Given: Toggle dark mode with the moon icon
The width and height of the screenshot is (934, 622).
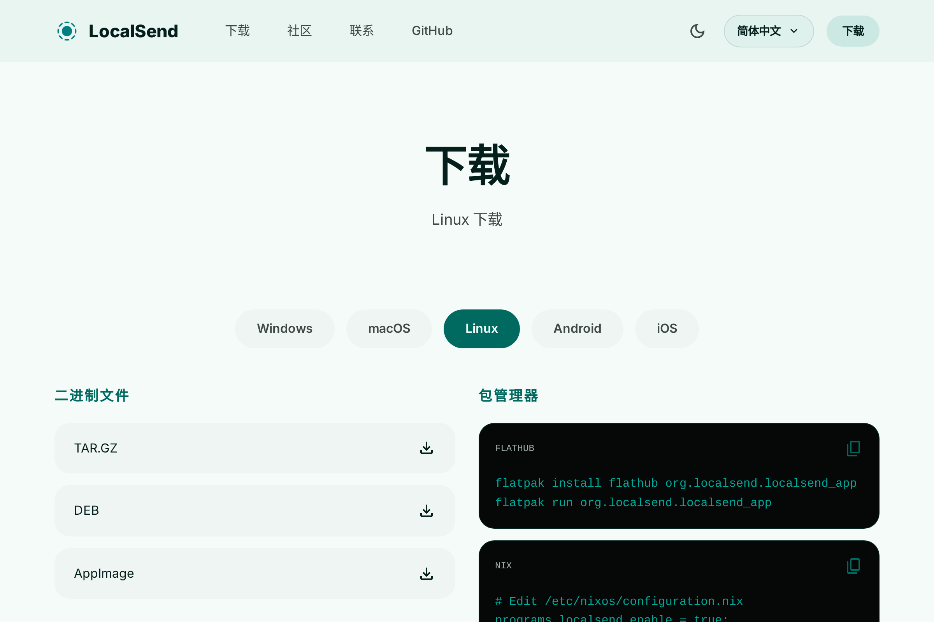Looking at the screenshot, I should click(x=697, y=31).
